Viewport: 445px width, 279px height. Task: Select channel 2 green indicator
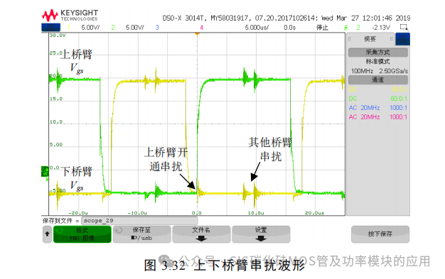pyautogui.click(x=113, y=28)
